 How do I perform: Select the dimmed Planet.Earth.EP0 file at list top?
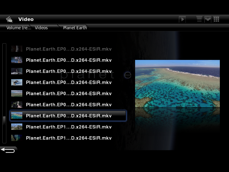point(61,49)
